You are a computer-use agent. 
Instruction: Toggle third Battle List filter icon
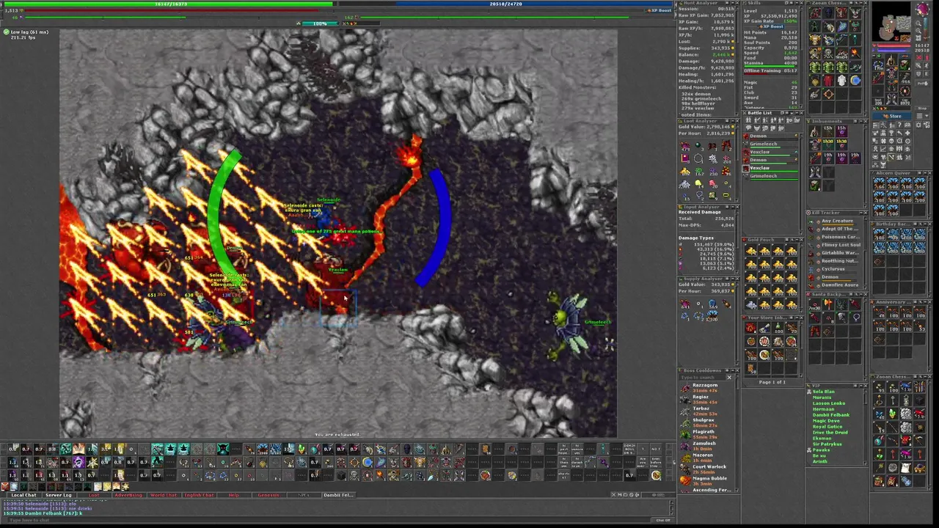click(765, 120)
